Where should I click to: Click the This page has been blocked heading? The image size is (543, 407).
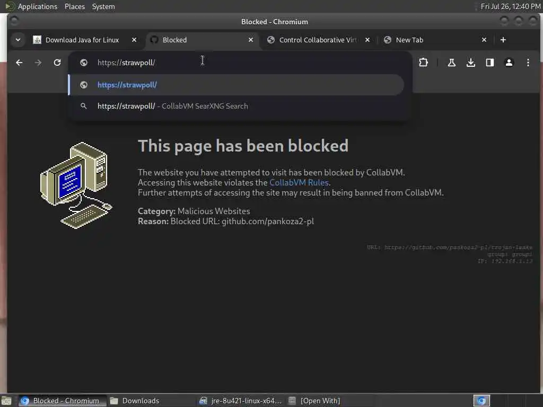point(243,146)
